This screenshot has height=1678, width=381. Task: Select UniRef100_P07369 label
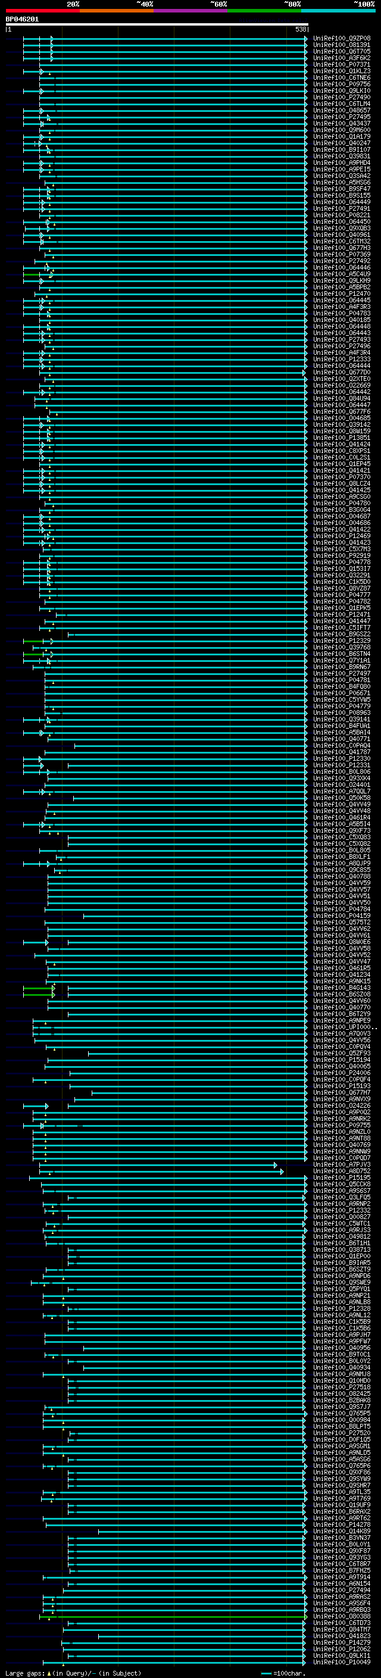coord(341,255)
